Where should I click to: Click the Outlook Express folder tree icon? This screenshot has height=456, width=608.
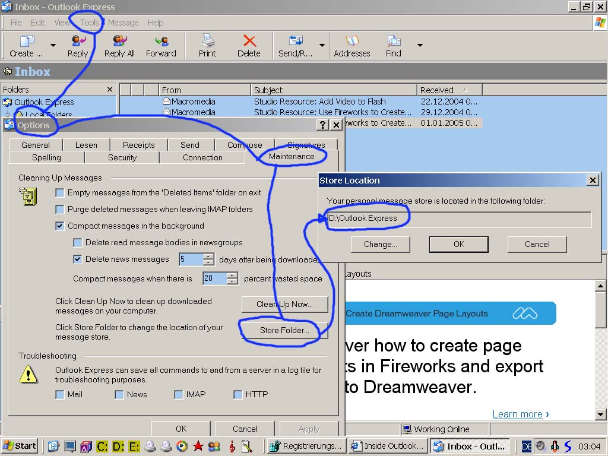pyautogui.click(x=7, y=102)
